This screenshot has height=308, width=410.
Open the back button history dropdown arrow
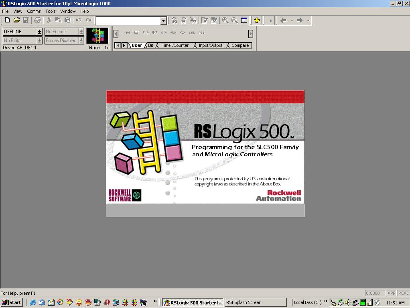pyautogui.click(x=292, y=20)
